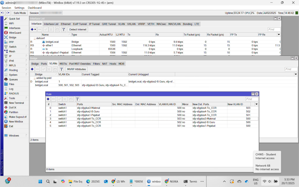Sort bridge VLANs by VLAN IDs column header
Image resolution: width=299 pixels, height=187 pixels.
click(69, 75)
